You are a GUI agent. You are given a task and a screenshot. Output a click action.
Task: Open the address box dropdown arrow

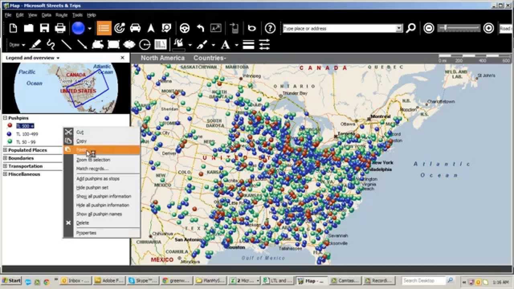[x=399, y=28]
